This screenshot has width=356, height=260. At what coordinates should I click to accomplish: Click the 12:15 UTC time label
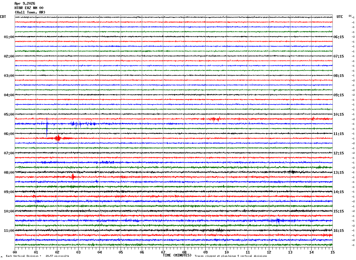pyautogui.click(x=339, y=153)
